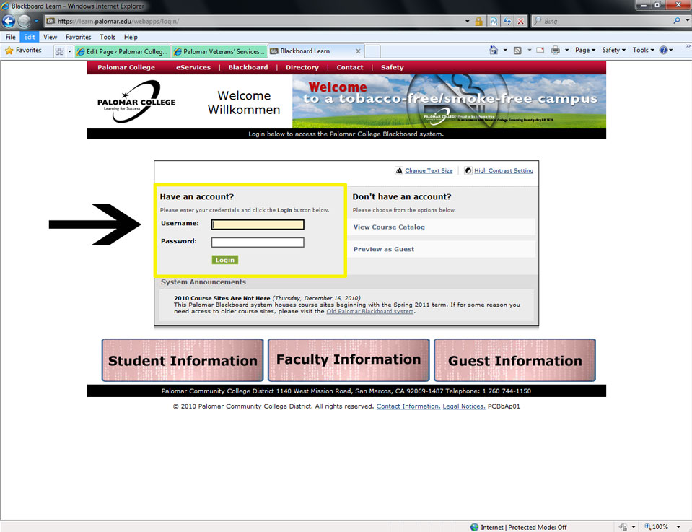Viewport: 692px width, 532px height.
Task: Open Directory in the red navigation bar
Action: click(x=302, y=68)
